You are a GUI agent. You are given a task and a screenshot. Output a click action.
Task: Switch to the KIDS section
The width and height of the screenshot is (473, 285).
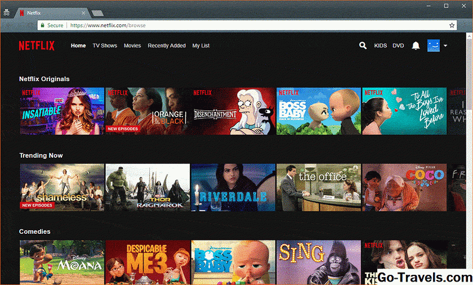(x=381, y=46)
